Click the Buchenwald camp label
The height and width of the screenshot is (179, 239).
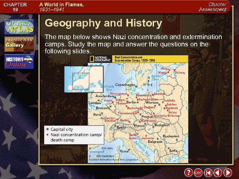135,108
